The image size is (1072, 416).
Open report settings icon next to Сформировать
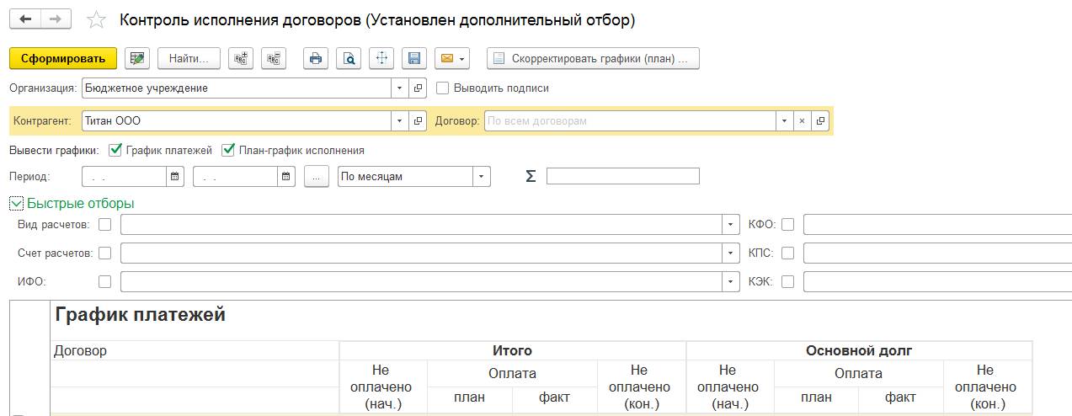click(137, 58)
